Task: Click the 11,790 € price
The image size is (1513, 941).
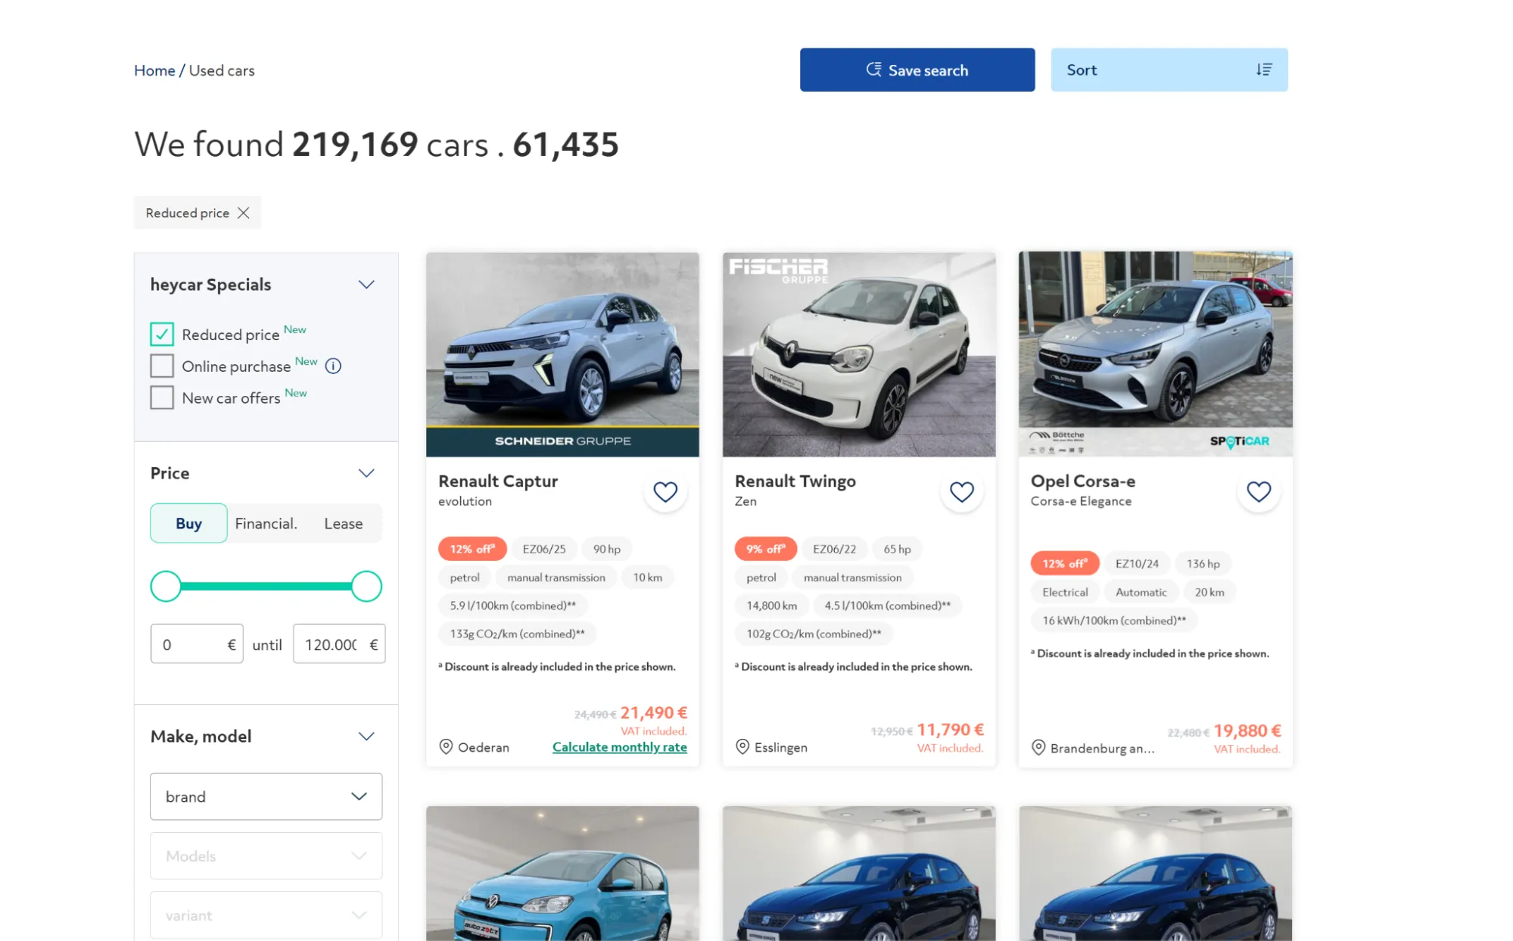Action: [x=950, y=730]
